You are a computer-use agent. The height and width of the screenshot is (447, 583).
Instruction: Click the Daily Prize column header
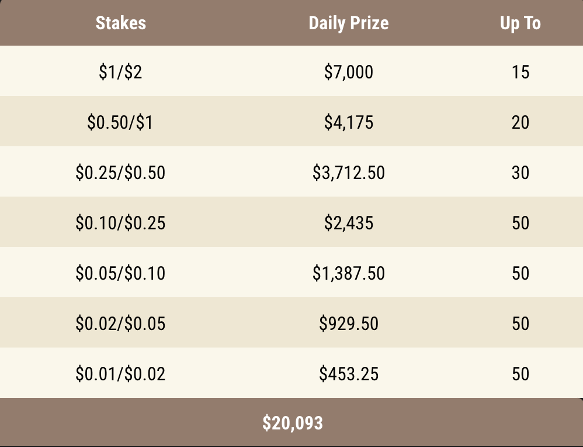(348, 23)
